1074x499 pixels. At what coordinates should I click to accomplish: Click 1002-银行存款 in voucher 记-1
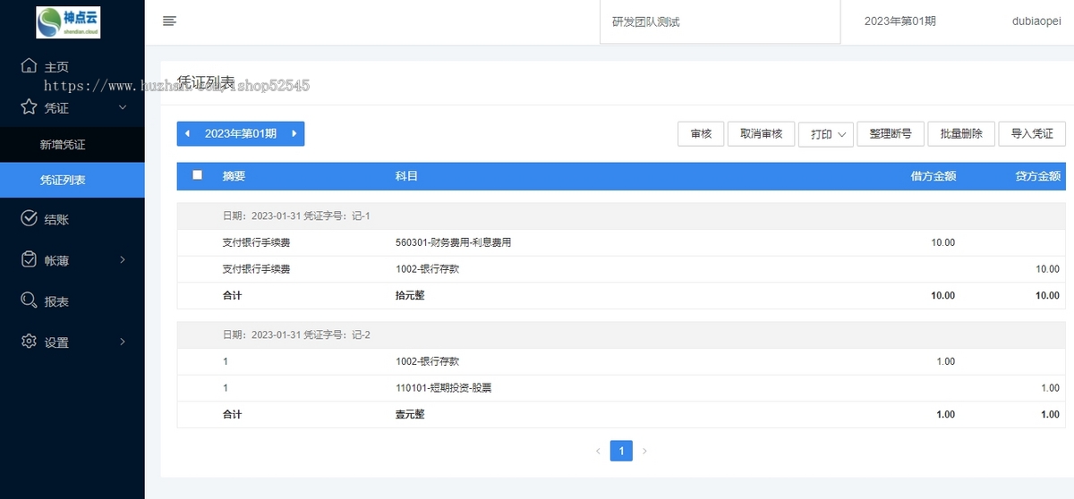pyautogui.click(x=427, y=269)
